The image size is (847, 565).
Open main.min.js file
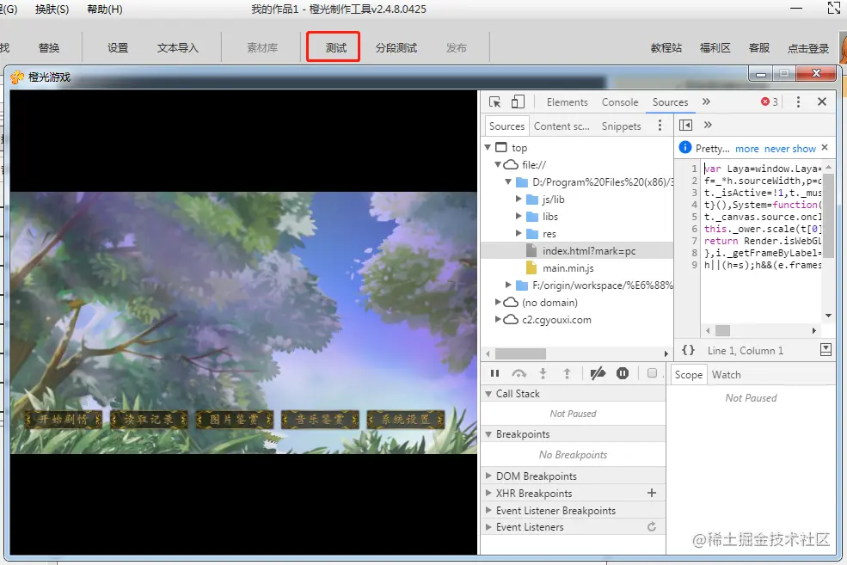tap(568, 268)
